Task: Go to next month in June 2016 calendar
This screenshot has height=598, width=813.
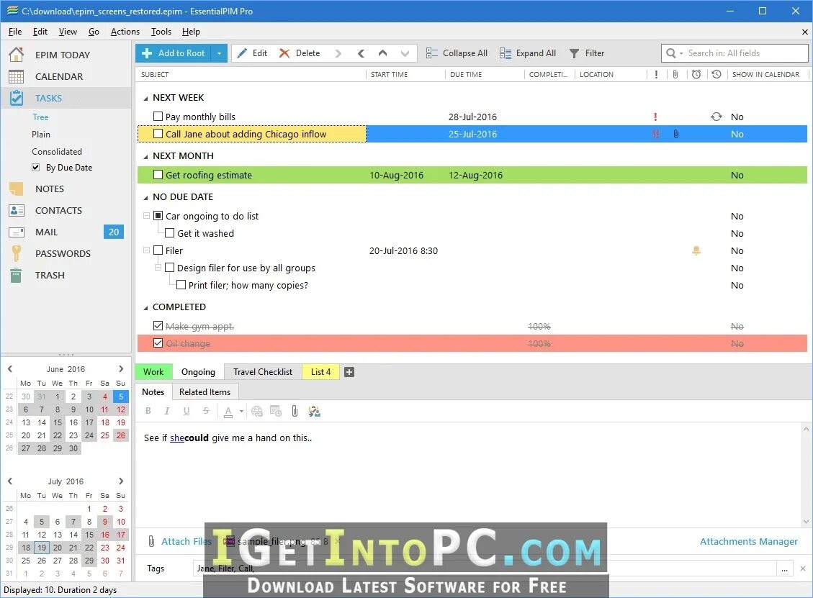Action: [121, 369]
